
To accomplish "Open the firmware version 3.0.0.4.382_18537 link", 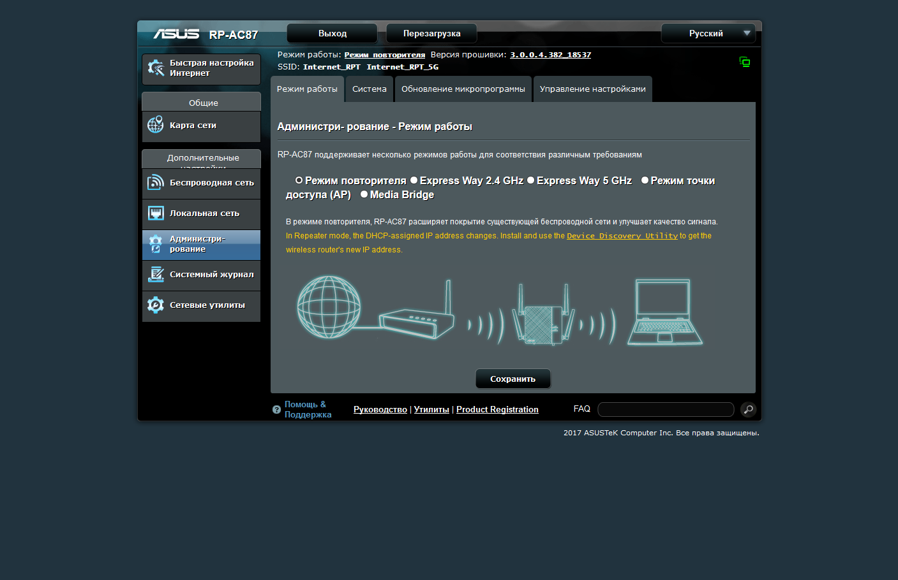I will click(x=550, y=55).
